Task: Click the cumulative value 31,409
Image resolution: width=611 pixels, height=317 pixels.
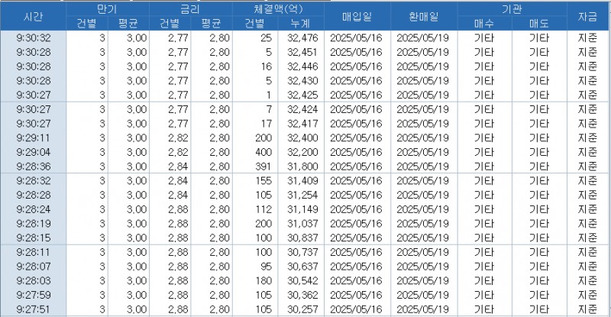Action: [302, 181]
